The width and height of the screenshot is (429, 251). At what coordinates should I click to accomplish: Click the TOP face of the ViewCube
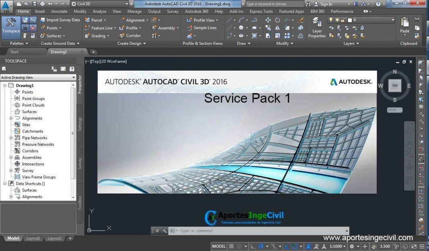coord(394,86)
